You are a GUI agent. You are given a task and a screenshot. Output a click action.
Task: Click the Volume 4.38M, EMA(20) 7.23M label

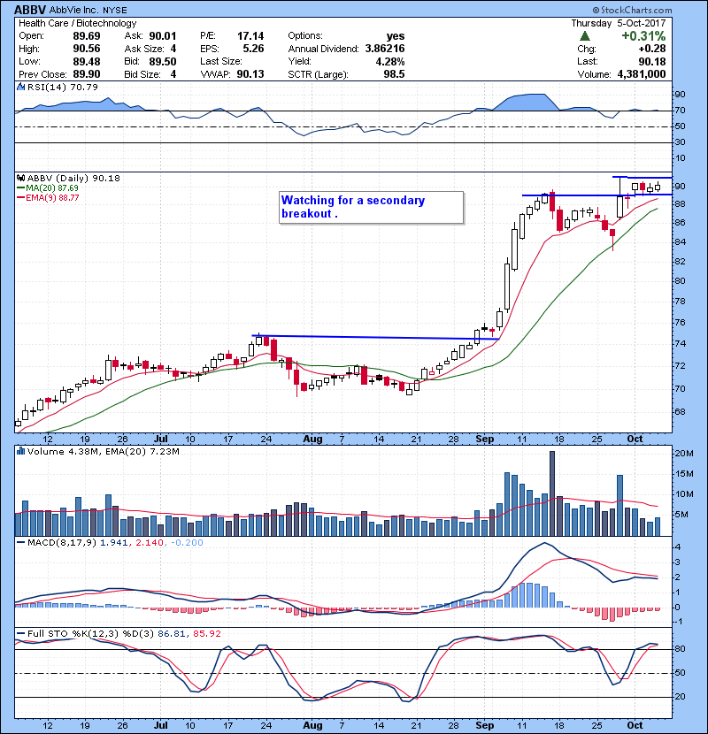[x=103, y=451]
